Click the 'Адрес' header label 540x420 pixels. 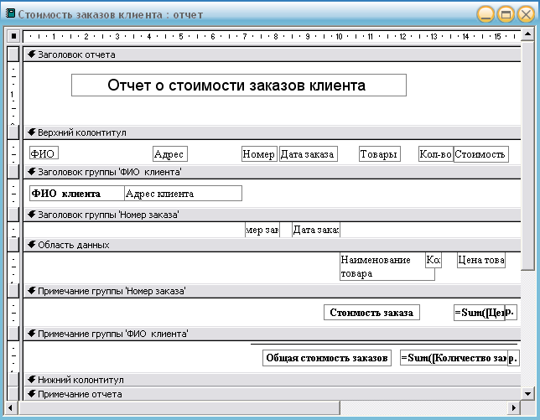coord(169,154)
